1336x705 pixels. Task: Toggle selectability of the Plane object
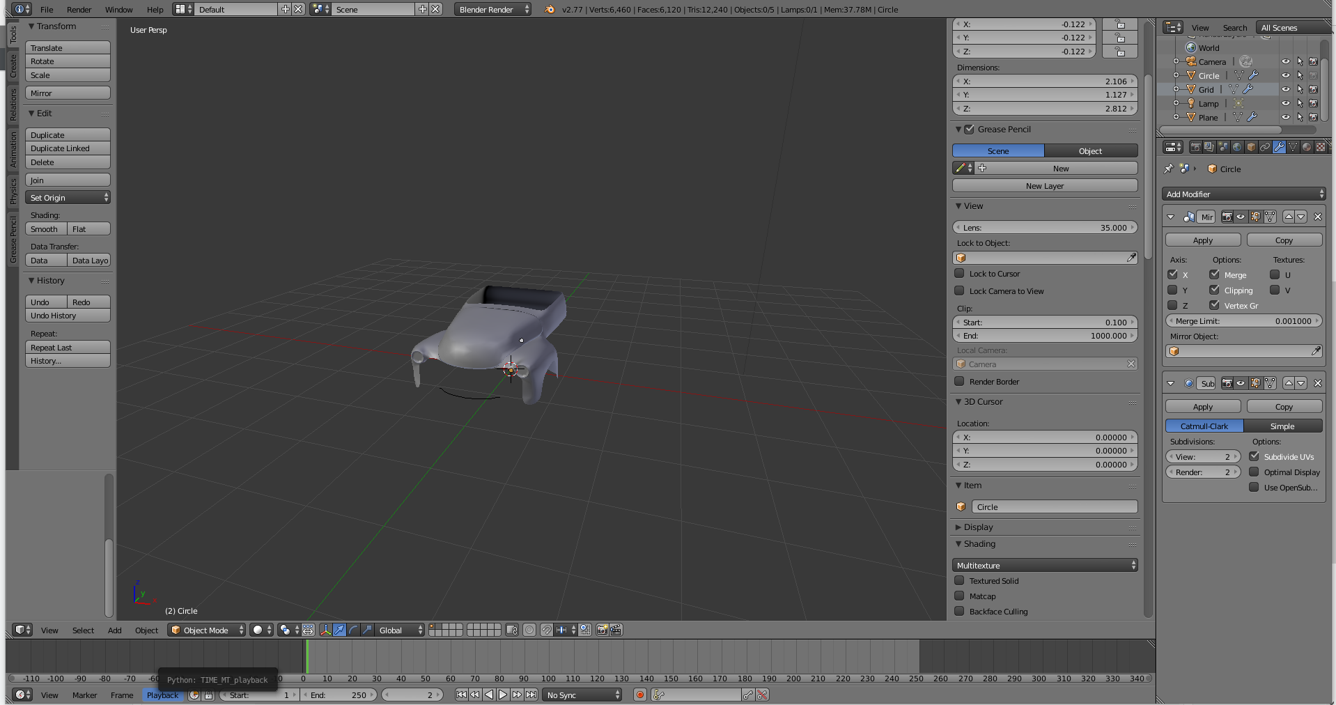click(1300, 117)
